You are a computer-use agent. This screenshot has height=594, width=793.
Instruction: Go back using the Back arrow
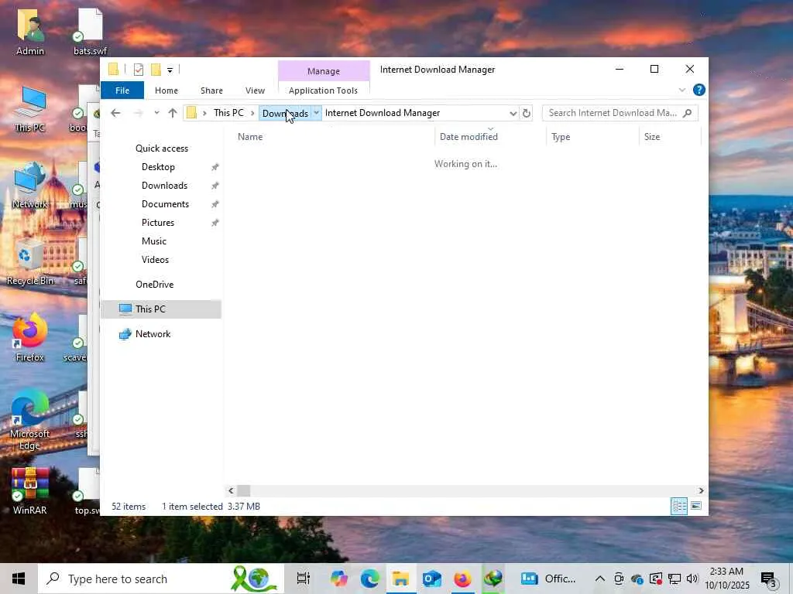115,113
